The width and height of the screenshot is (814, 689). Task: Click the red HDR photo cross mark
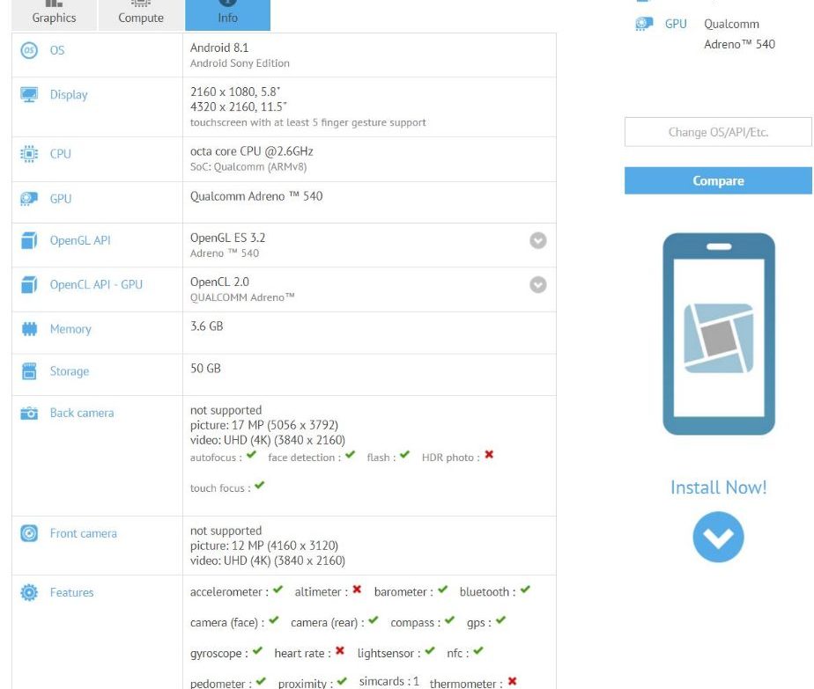[489, 456]
